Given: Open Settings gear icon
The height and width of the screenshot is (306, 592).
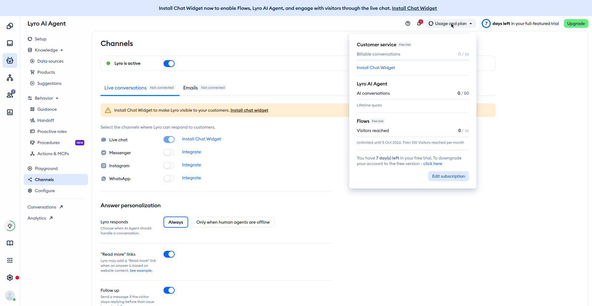Looking at the screenshot, I should click(10, 278).
